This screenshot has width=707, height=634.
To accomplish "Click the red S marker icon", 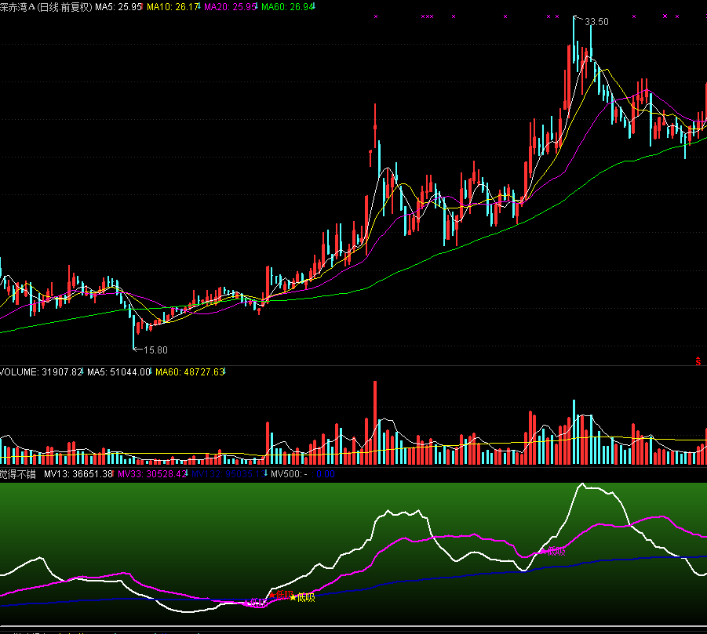I will (x=698, y=361).
